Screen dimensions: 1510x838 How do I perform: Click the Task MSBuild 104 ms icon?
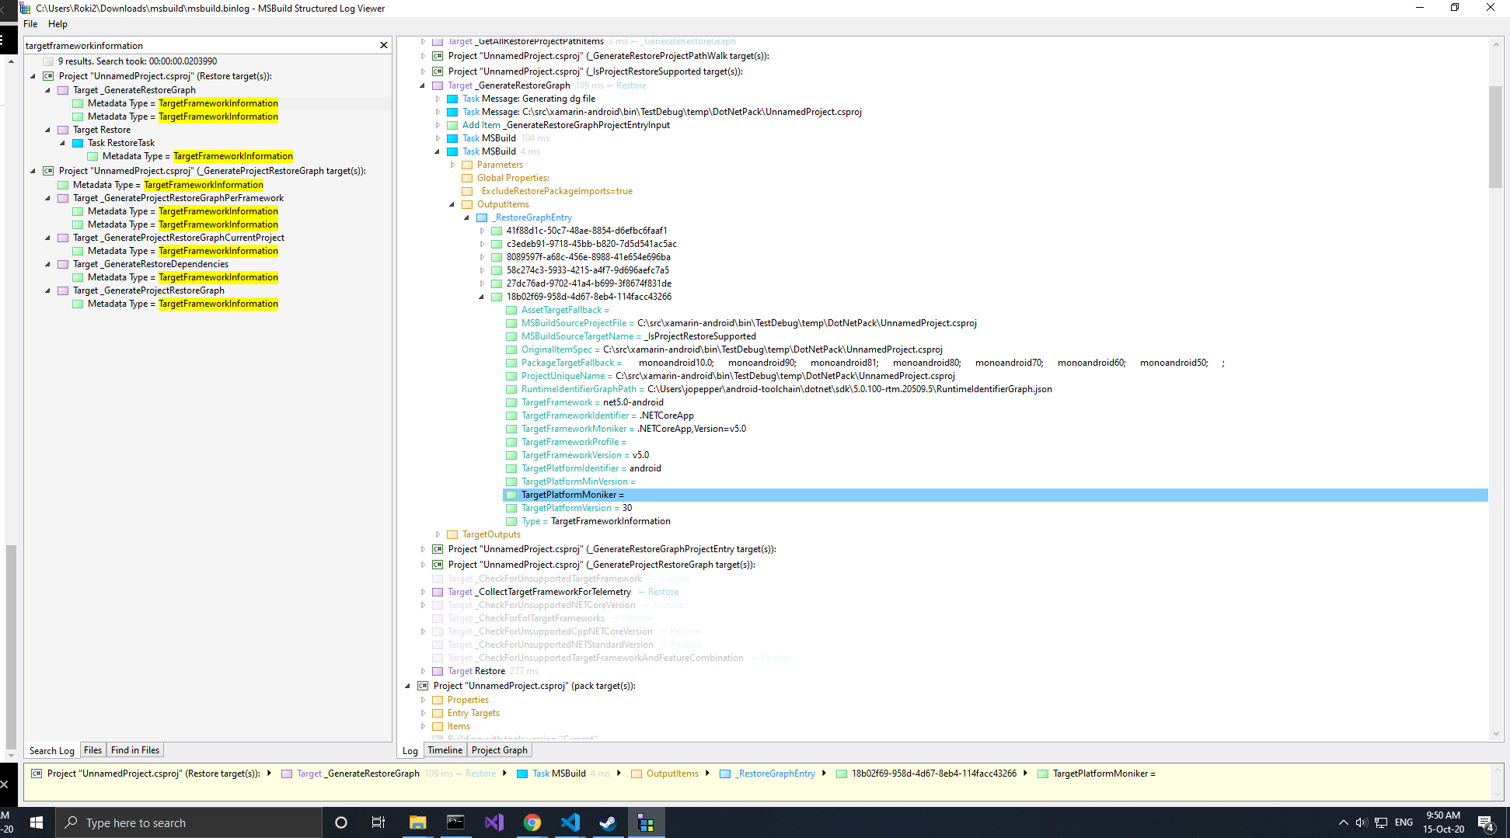452,138
